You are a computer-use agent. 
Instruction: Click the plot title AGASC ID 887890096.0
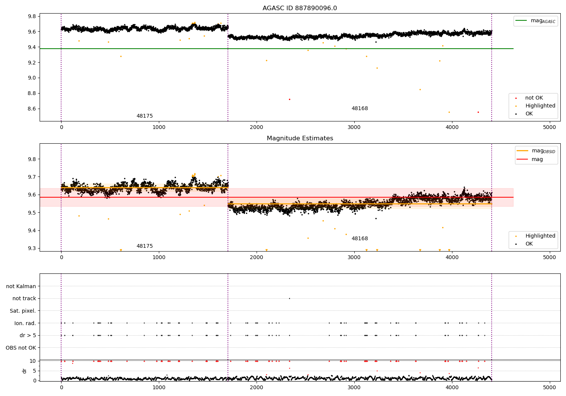coord(300,8)
